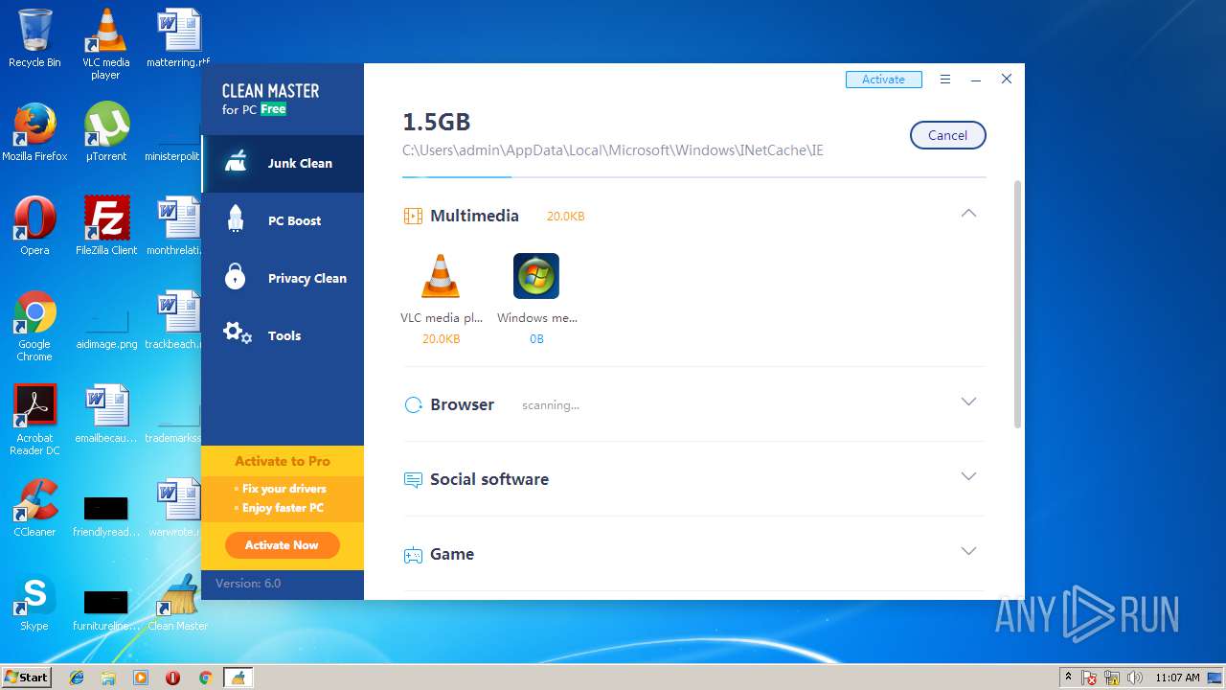The image size is (1226, 690).
Task: Select Mozilla Firefox desktop shortcut
Action: point(34,132)
